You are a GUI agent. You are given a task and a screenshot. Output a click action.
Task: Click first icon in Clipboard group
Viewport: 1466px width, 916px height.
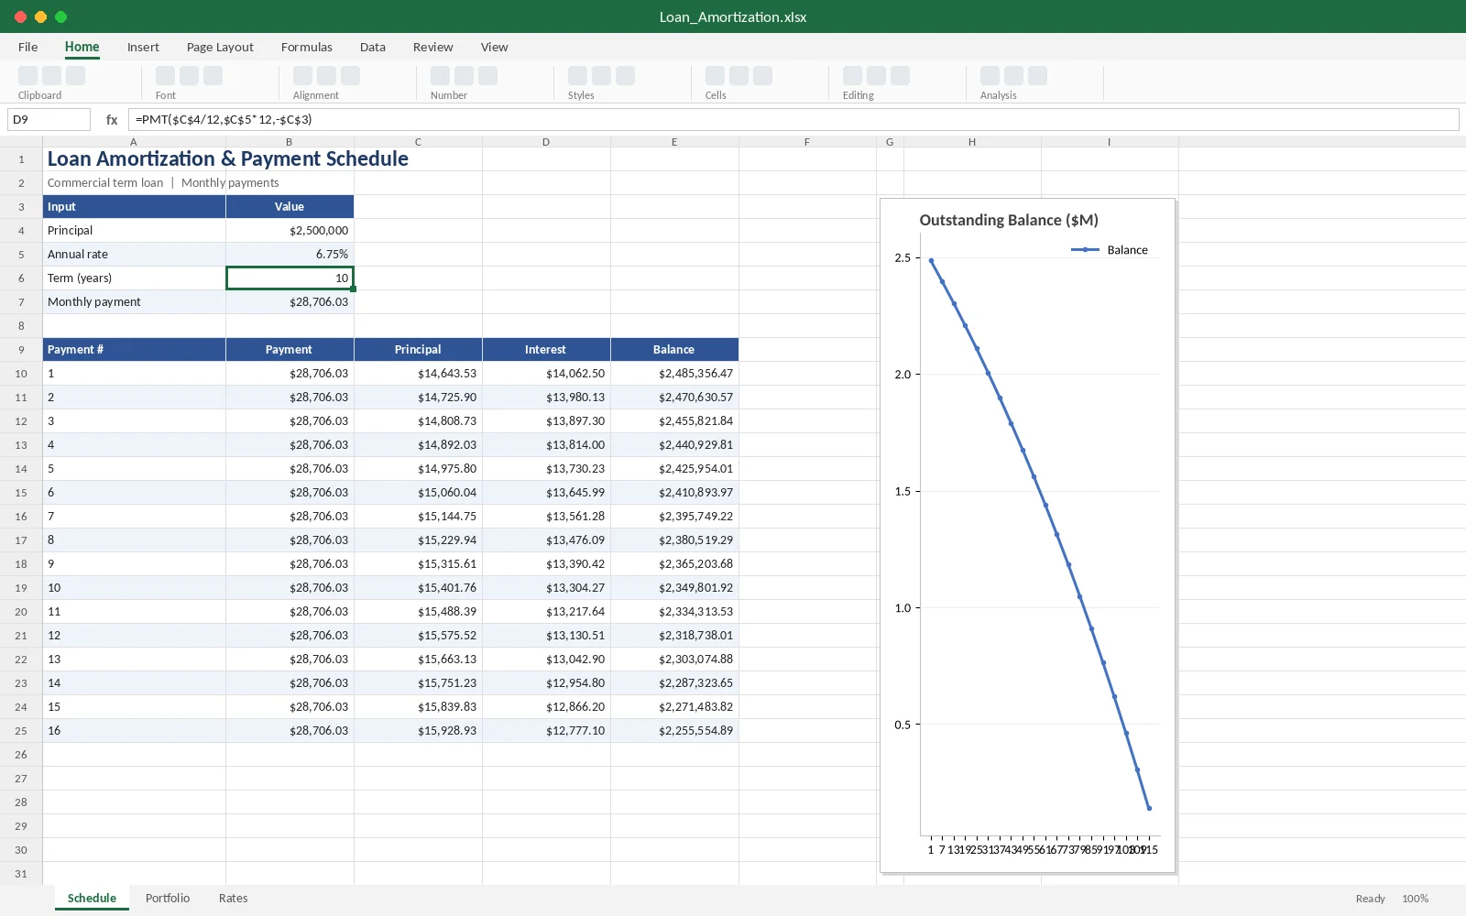coord(28,76)
